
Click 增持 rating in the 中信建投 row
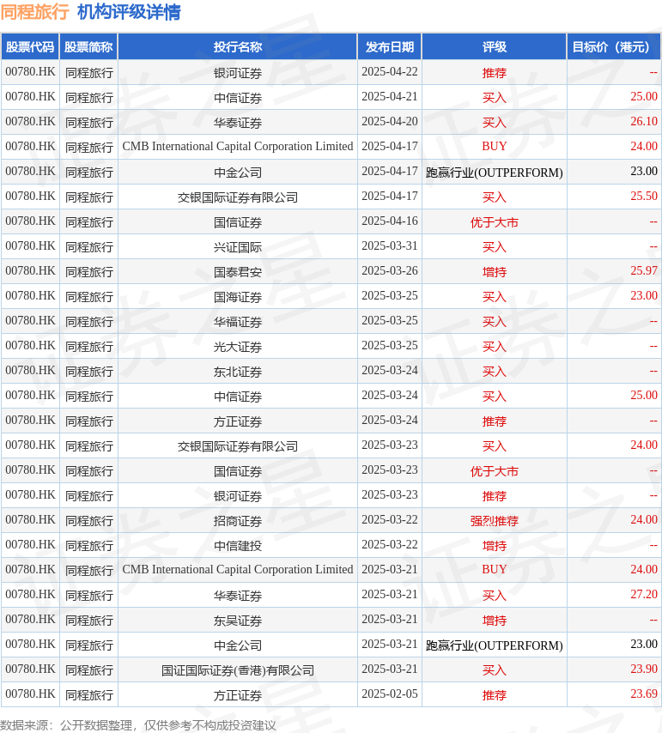point(495,546)
